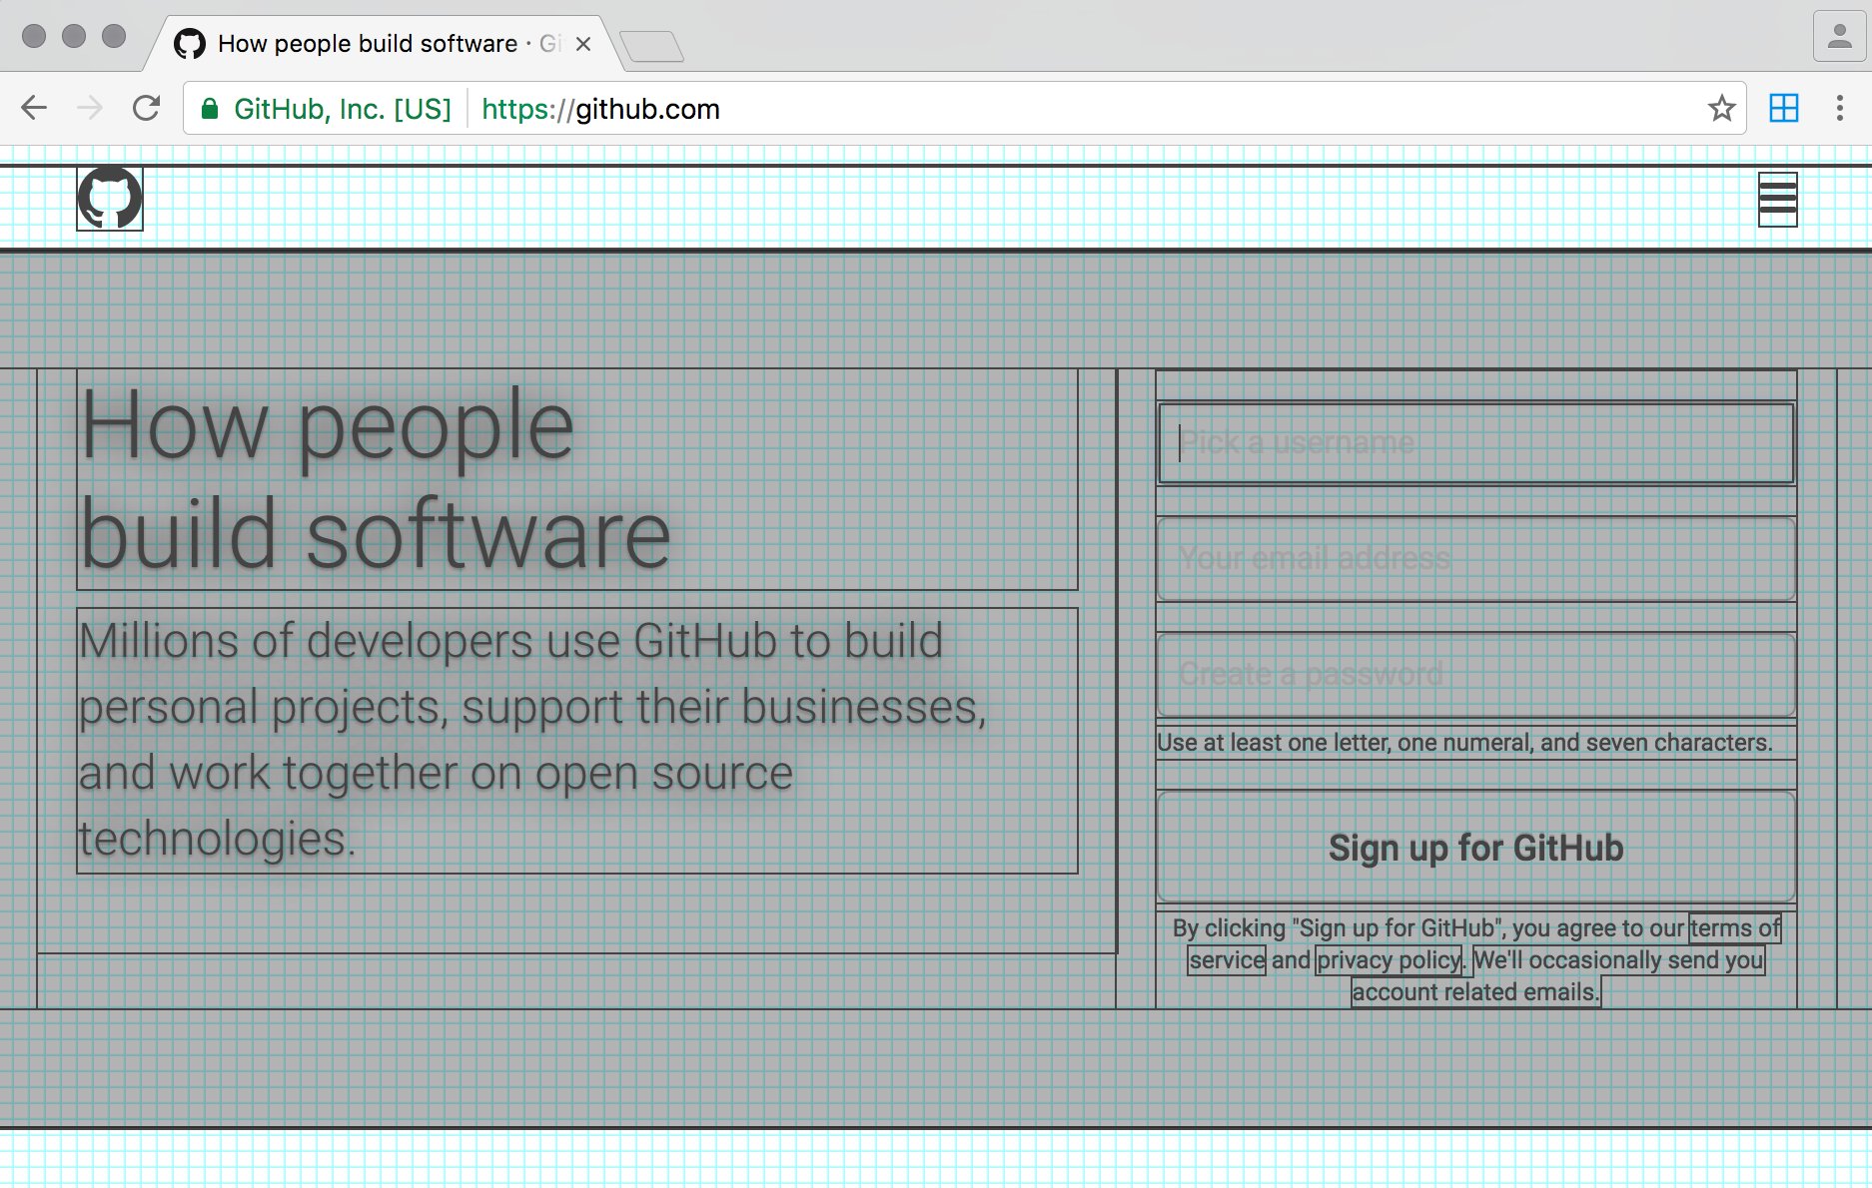Viewport: 1872px width, 1188px height.
Task: Open the 'terms of service' link
Action: [1735, 928]
